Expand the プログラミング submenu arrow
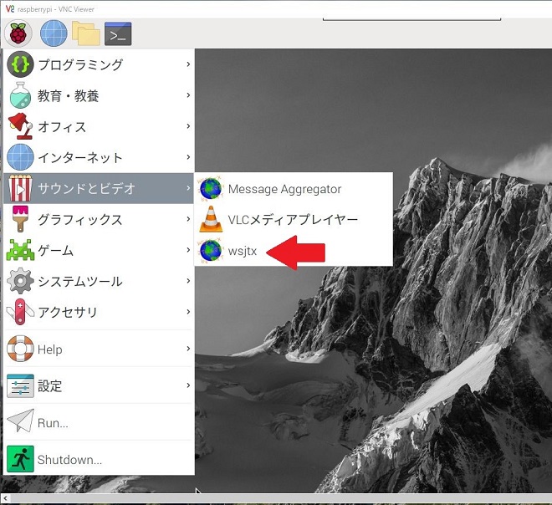552x505 pixels. pyautogui.click(x=188, y=64)
